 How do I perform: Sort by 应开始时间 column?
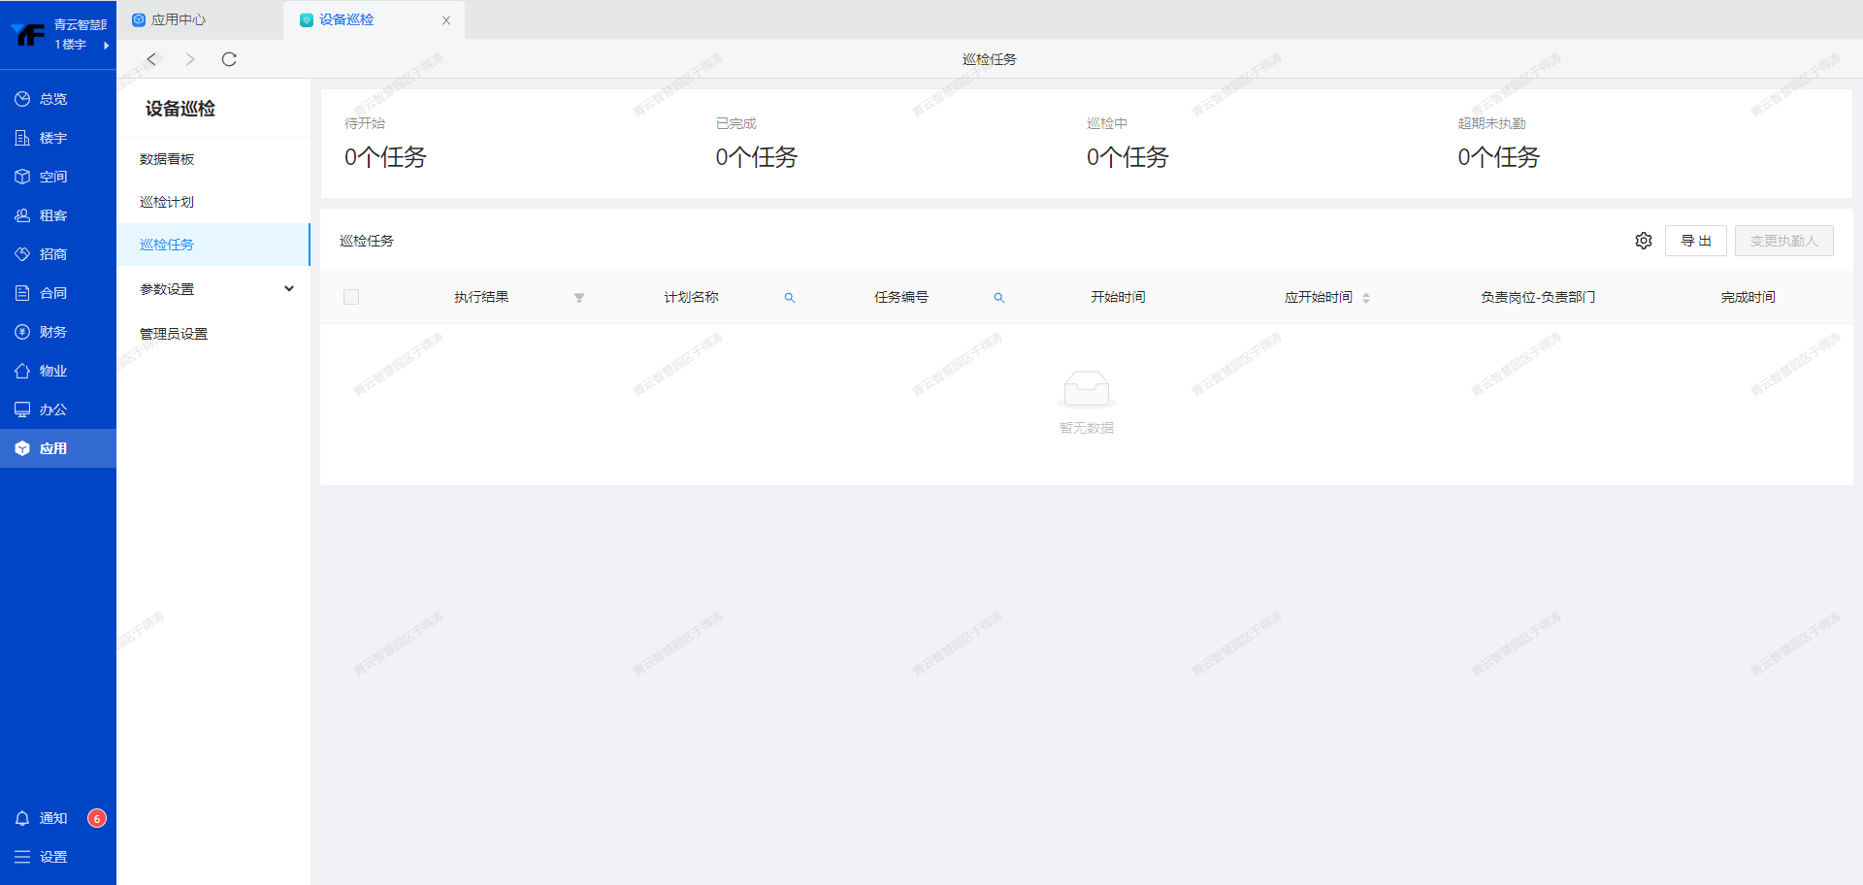click(1366, 298)
